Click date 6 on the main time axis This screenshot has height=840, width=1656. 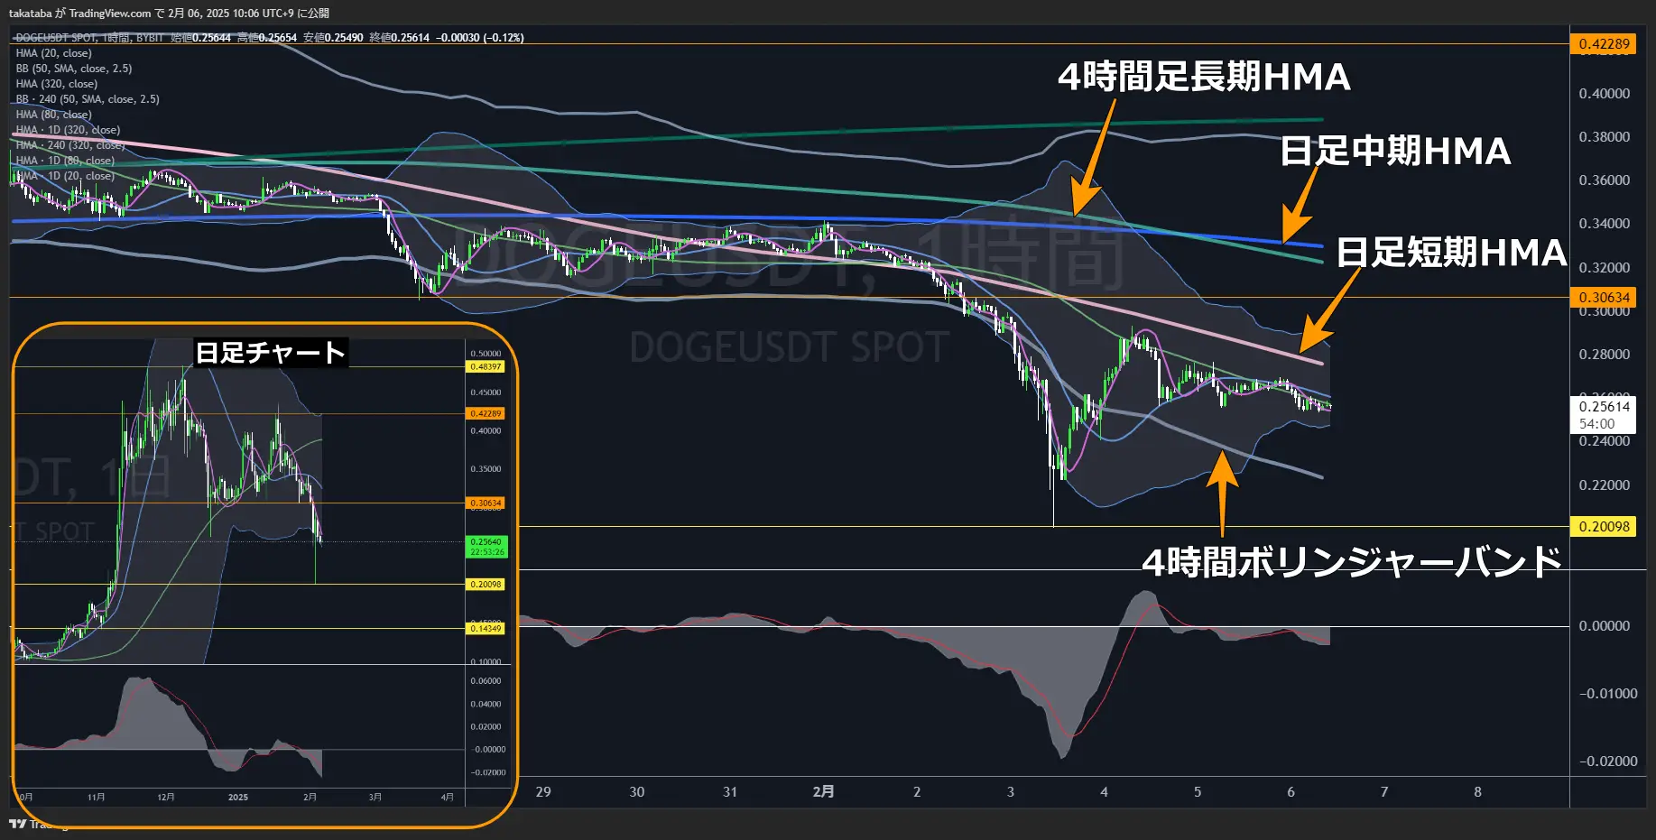(1291, 792)
